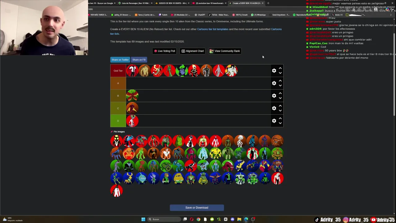Move B tier row down with arrow

[x=280, y=98]
